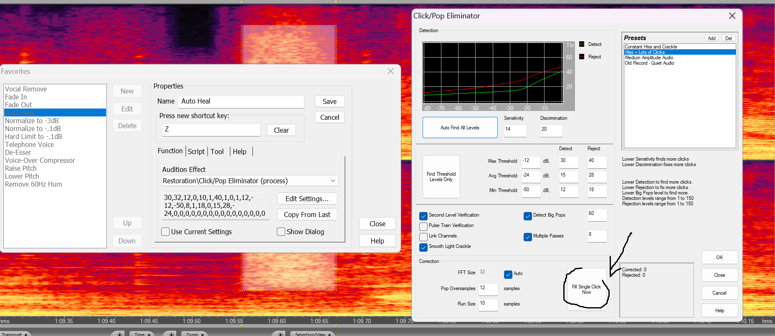Switch to the Function tab
The width and height of the screenshot is (775, 336).
(170, 151)
